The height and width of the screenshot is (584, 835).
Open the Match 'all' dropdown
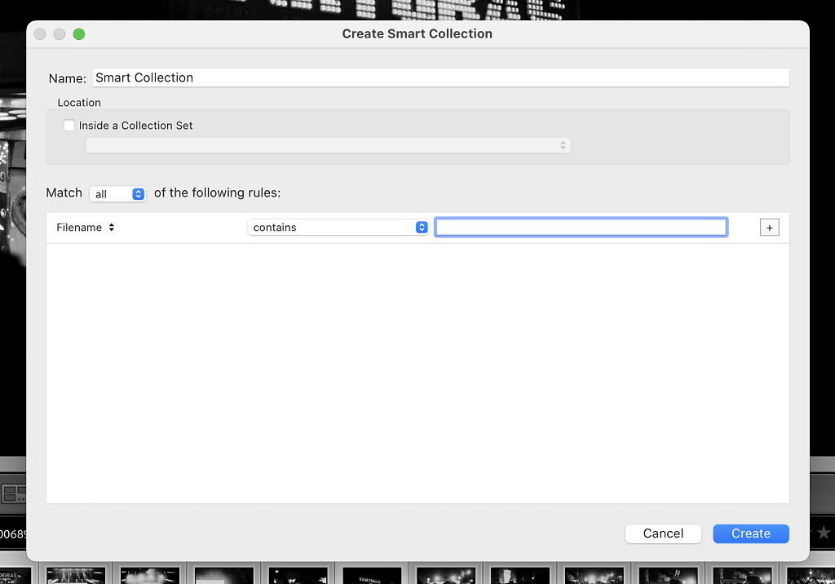point(117,194)
